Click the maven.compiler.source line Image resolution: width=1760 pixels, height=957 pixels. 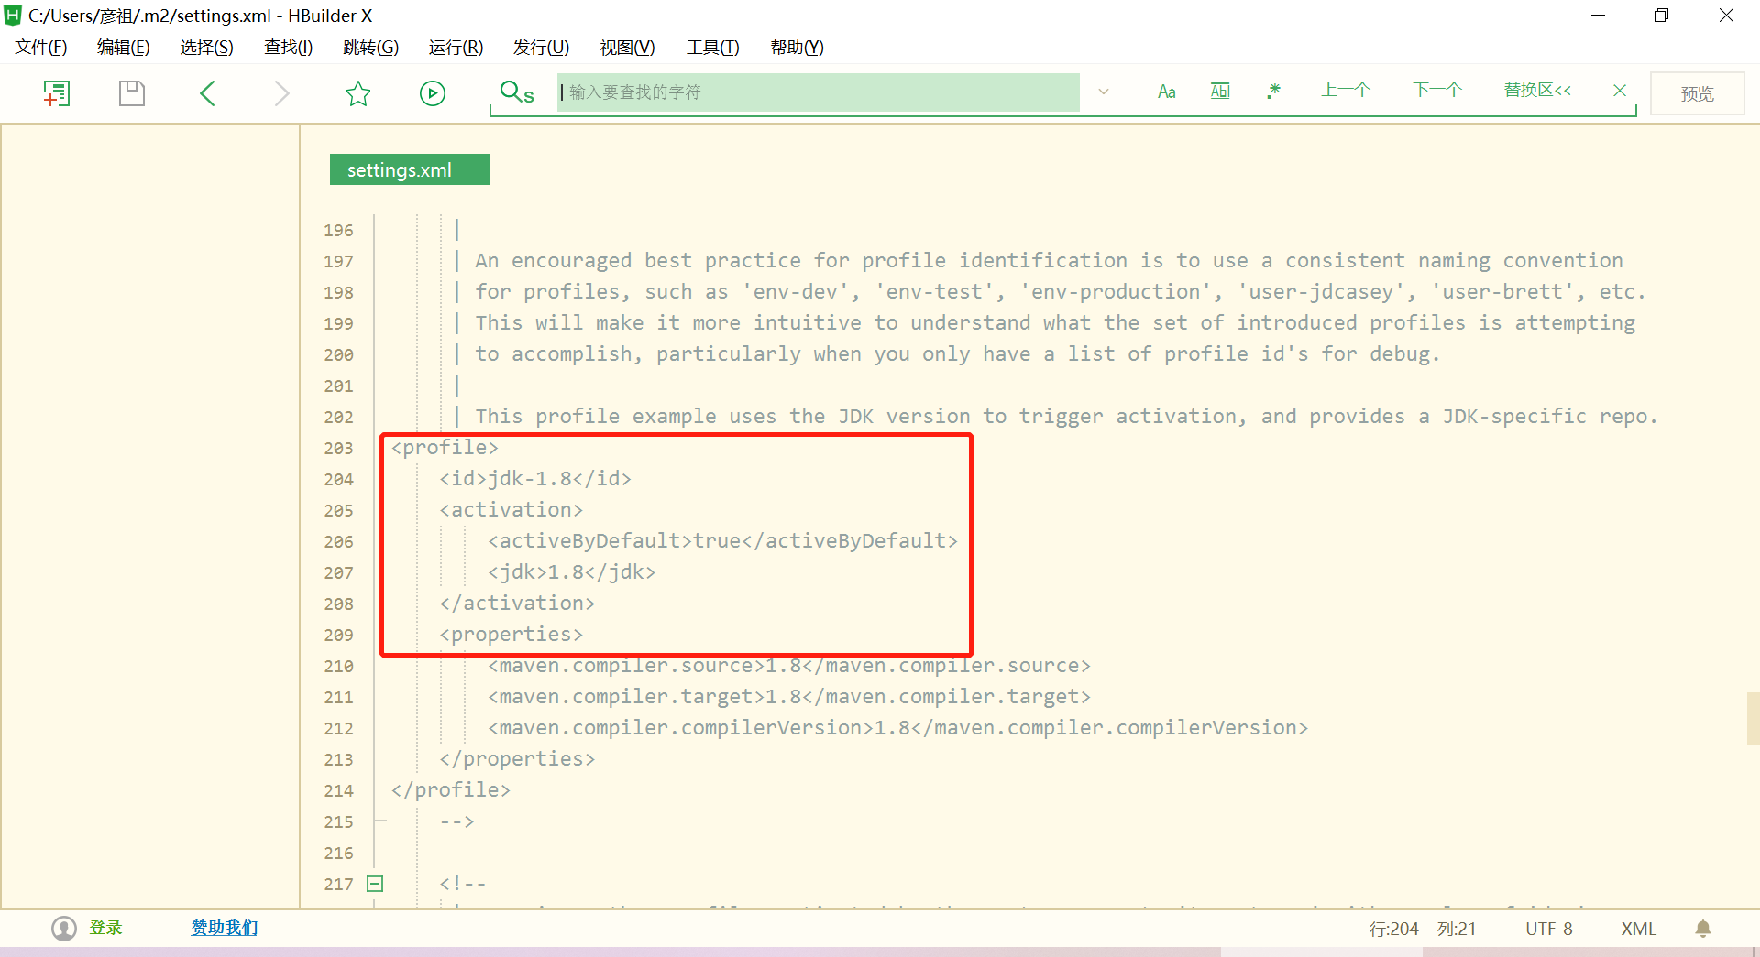[x=789, y=666]
